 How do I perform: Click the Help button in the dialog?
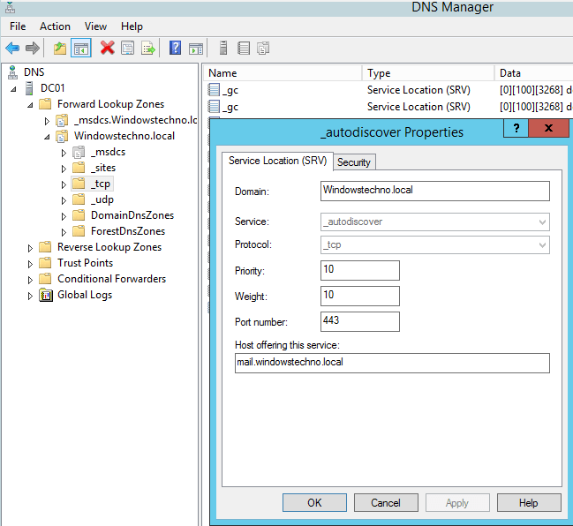[529, 503]
